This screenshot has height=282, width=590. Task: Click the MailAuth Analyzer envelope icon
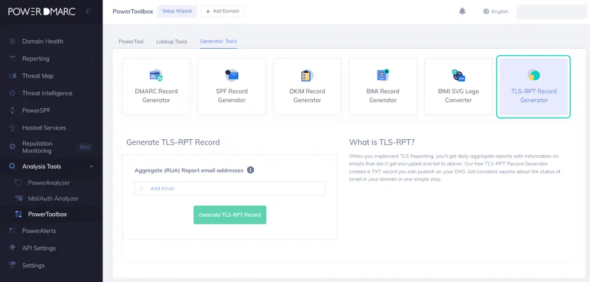[x=18, y=198]
